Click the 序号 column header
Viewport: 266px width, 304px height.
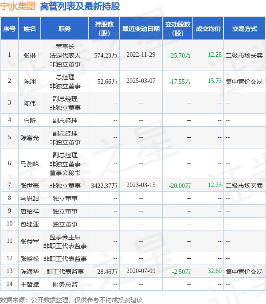pos(9,28)
